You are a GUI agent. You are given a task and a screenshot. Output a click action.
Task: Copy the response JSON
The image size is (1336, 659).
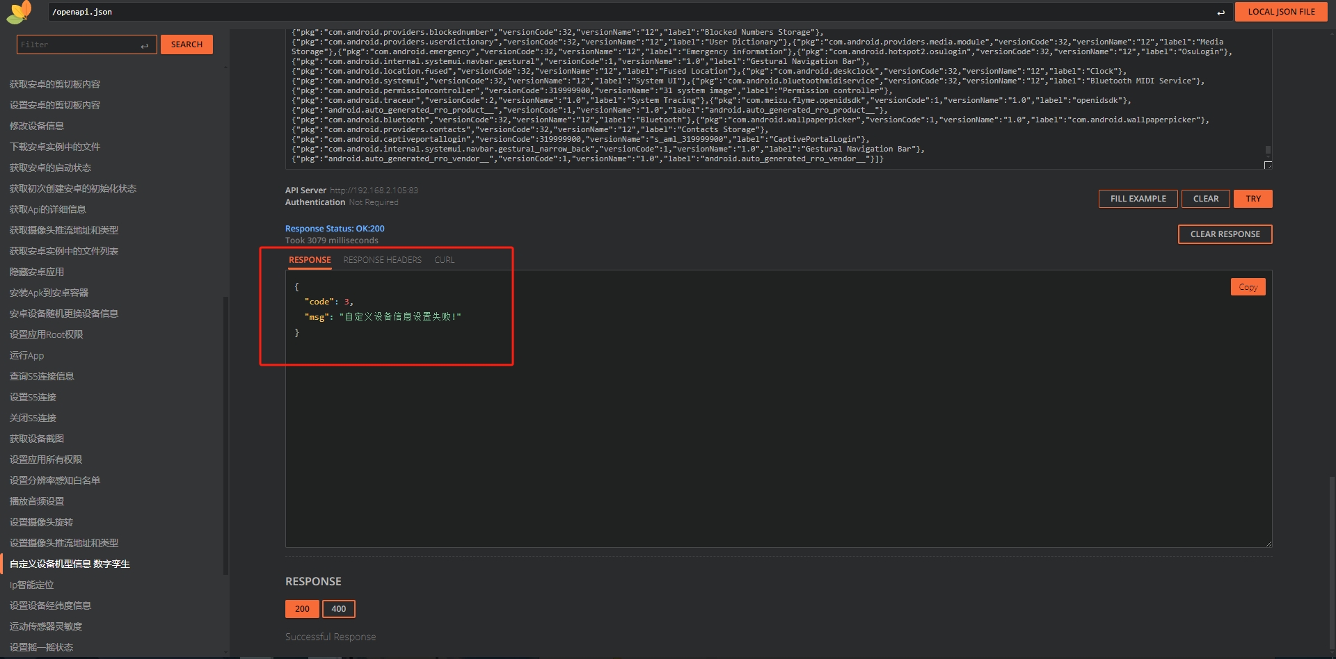1247,287
